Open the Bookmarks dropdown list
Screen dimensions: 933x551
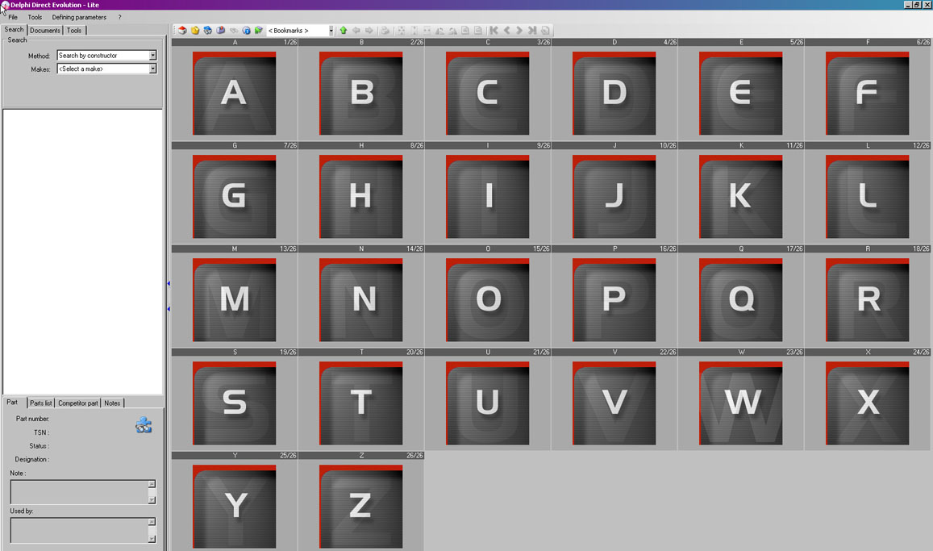(x=330, y=31)
